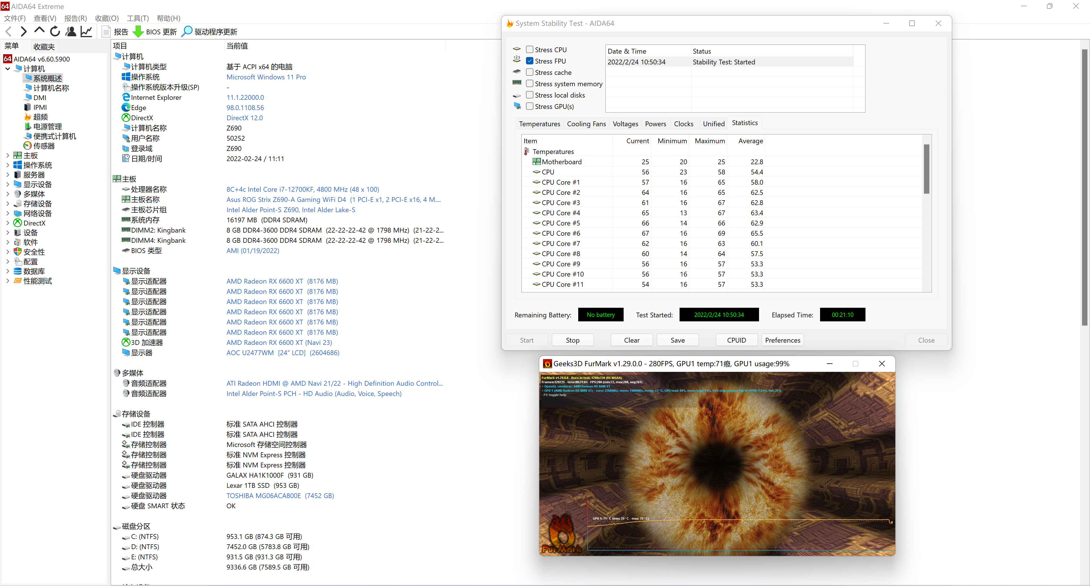Open the 工具(T) menu
The width and height of the screenshot is (1090, 586).
[x=138, y=18]
